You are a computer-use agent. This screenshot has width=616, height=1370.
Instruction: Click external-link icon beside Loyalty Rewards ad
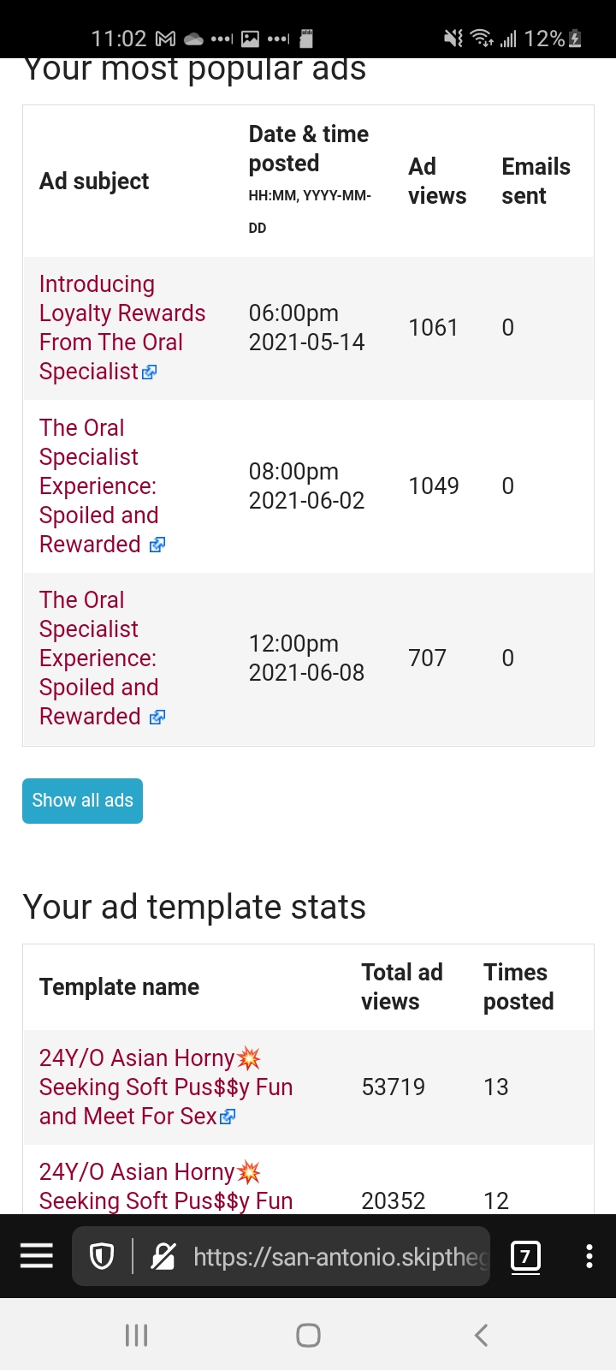[x=150, y=372]
